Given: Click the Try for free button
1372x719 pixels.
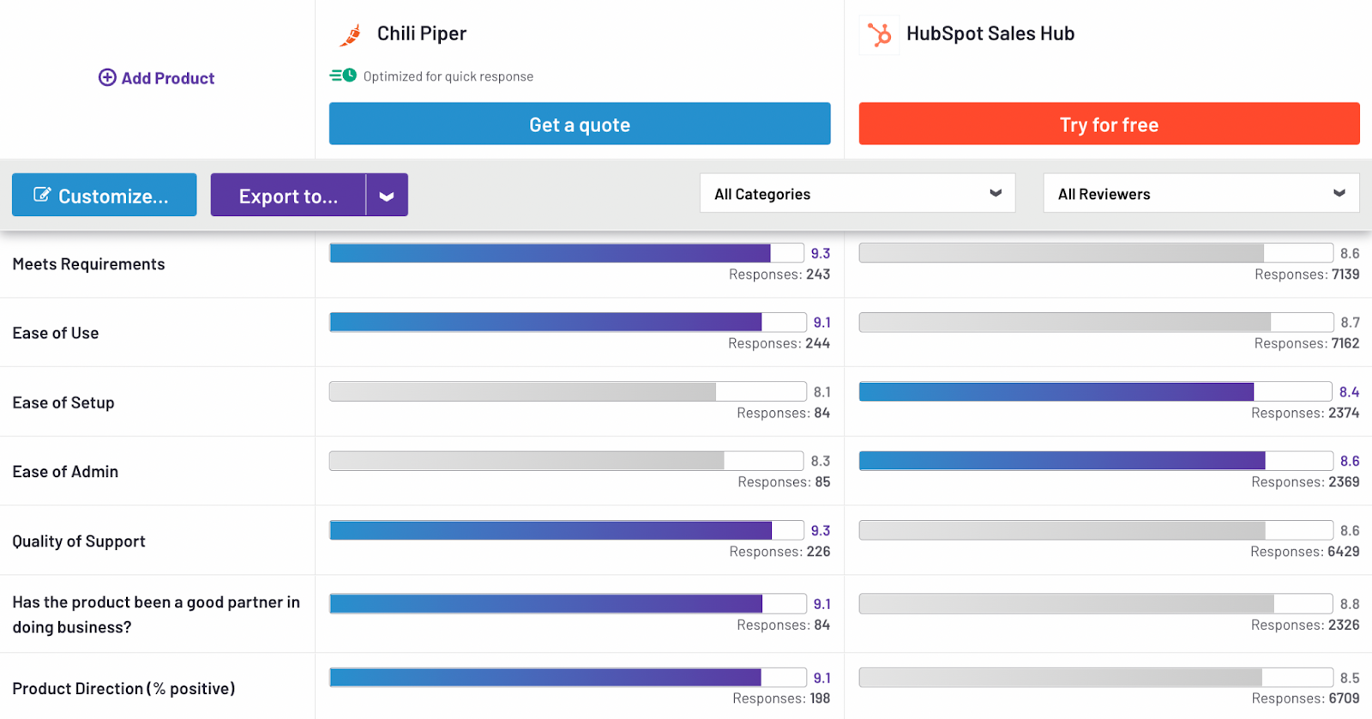Looking at the screenshot, I should point(1108,124).
